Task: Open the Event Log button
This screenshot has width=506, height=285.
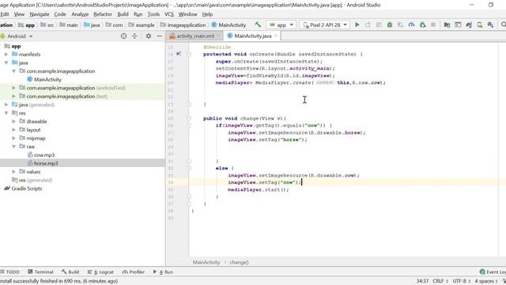Action: click(493, 272)
